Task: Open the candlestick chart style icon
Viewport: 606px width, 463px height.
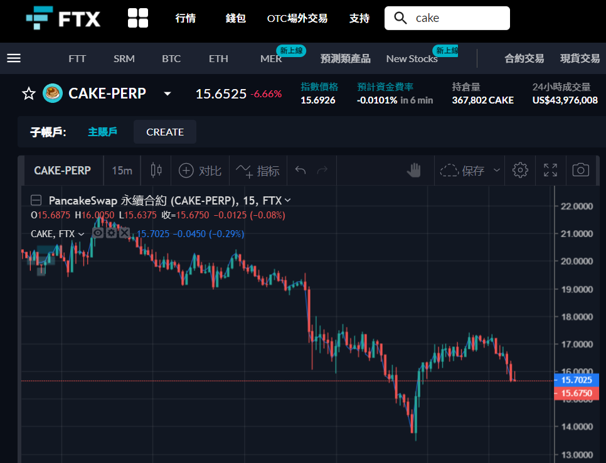Action: 156,170
